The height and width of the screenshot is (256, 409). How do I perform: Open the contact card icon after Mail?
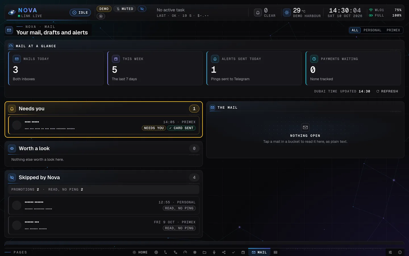(276, 252)
